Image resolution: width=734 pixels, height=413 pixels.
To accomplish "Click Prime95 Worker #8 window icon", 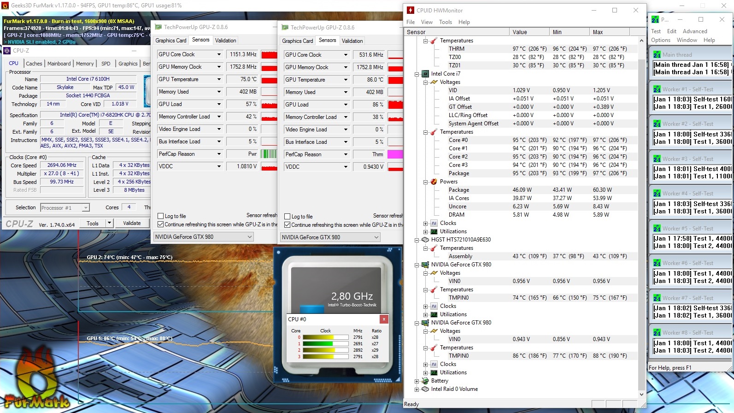I will [x=657, y=333].
